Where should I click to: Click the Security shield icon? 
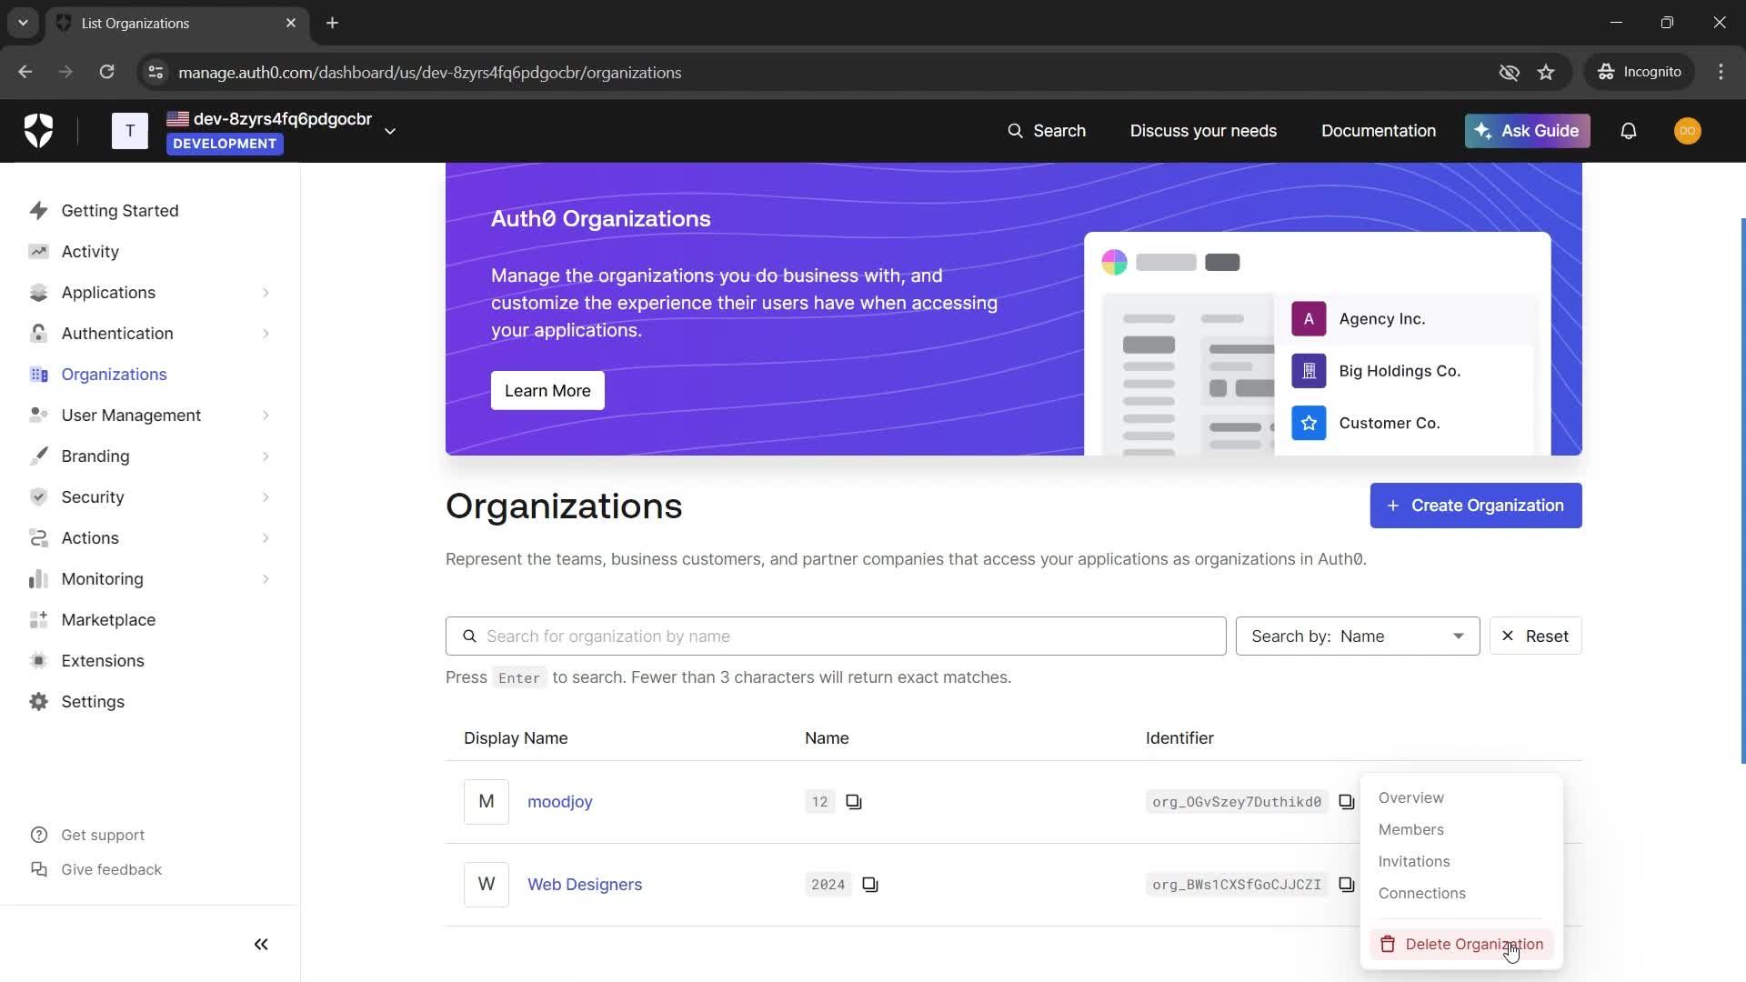(38, 497)
